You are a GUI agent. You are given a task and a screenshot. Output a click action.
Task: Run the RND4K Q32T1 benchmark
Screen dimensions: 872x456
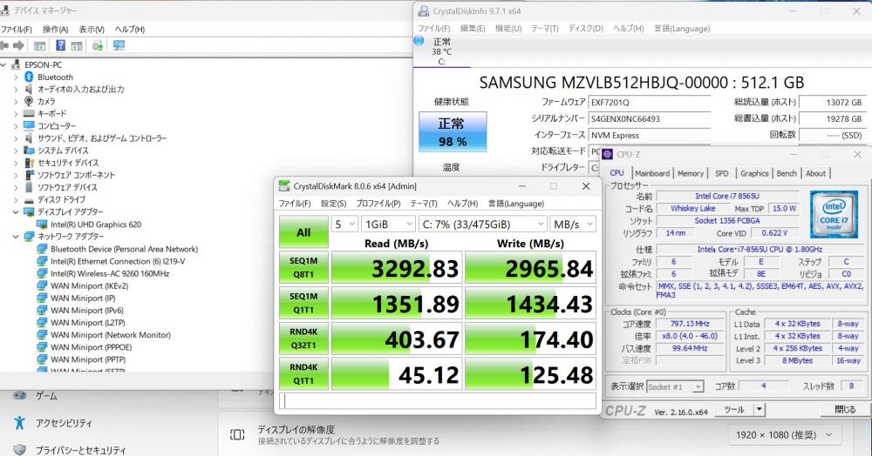(x=303, y=339)
